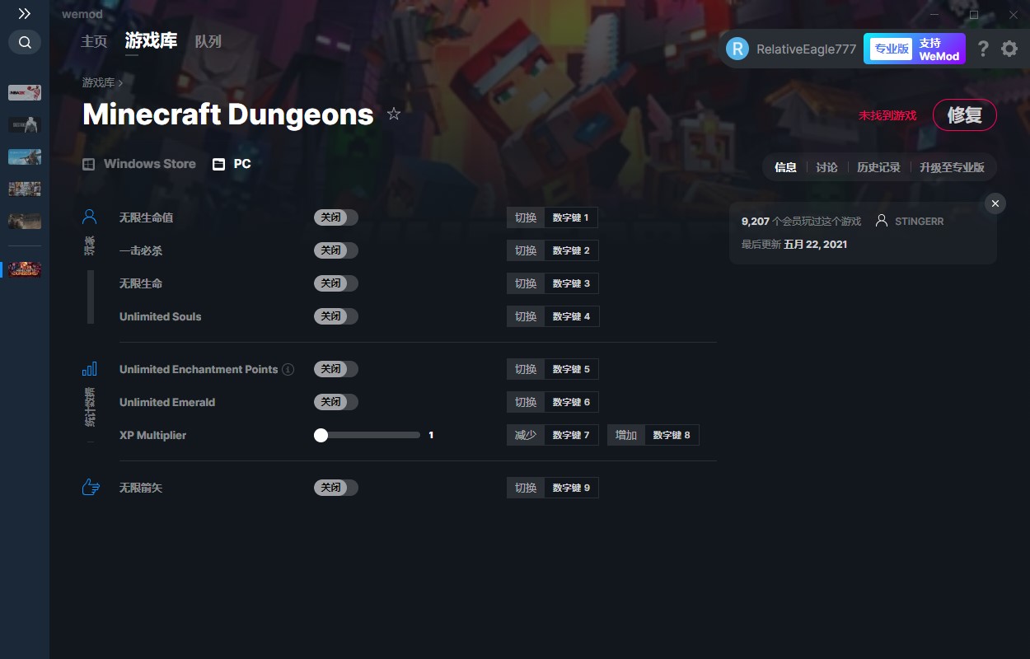This screenshot has height=659, width=1030.
Task: Open the settings gear icon
Action: pos(1009,49)
